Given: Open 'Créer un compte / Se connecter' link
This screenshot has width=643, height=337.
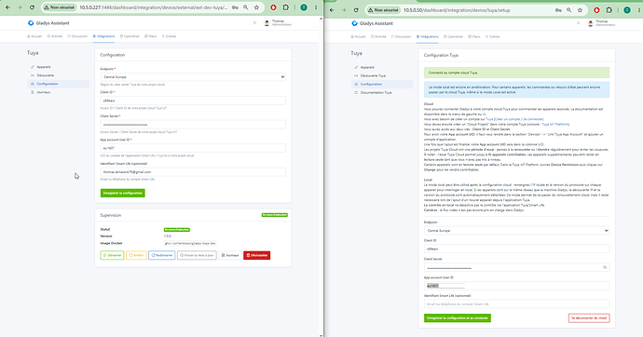Looking at the screenshot, I should click(x=519, y=119).
